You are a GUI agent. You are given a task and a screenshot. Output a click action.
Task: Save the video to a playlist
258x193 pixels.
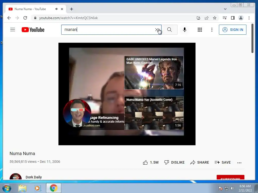tap(222, 163)
